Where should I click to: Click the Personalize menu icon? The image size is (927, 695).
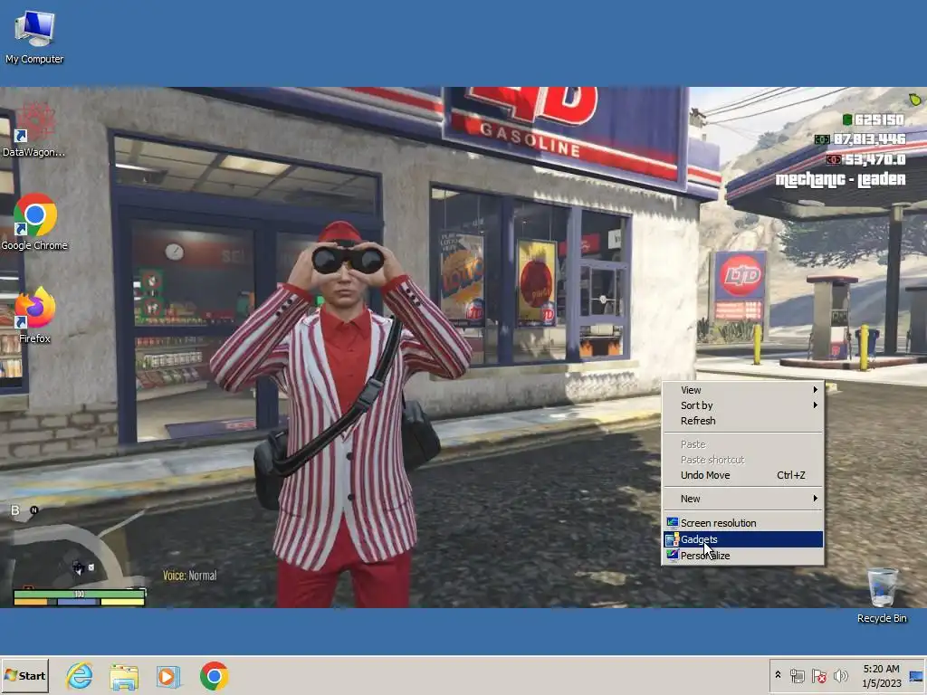[673, 555]
